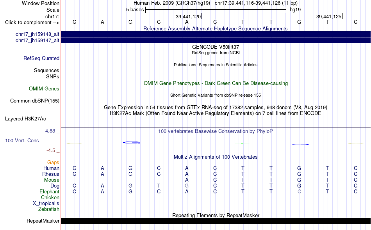Click the Gaps row label

pos(53,163)
